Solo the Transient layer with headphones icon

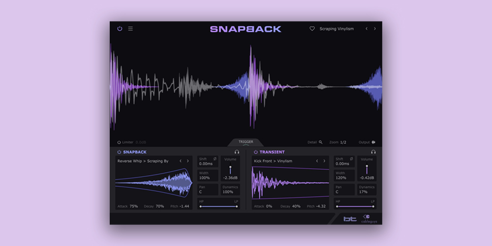point(373,152)
